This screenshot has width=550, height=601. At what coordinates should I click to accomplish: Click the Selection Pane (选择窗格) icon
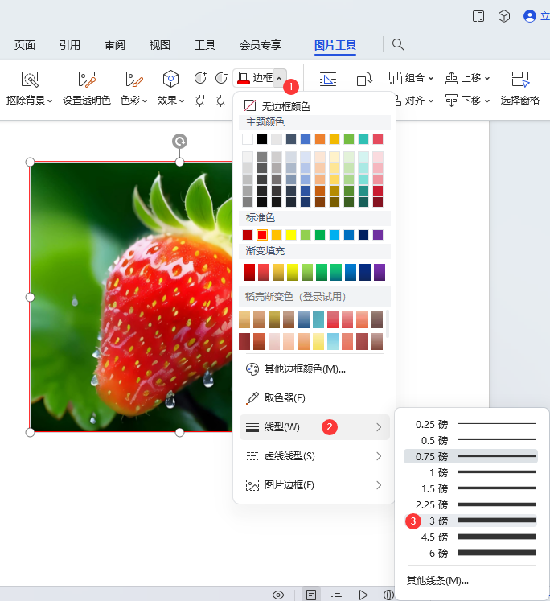[x=520, y=79]
